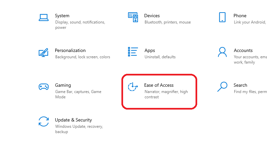Click the Gaming controller icon
The width and height of the screenshot is (267, 143).
44,87
